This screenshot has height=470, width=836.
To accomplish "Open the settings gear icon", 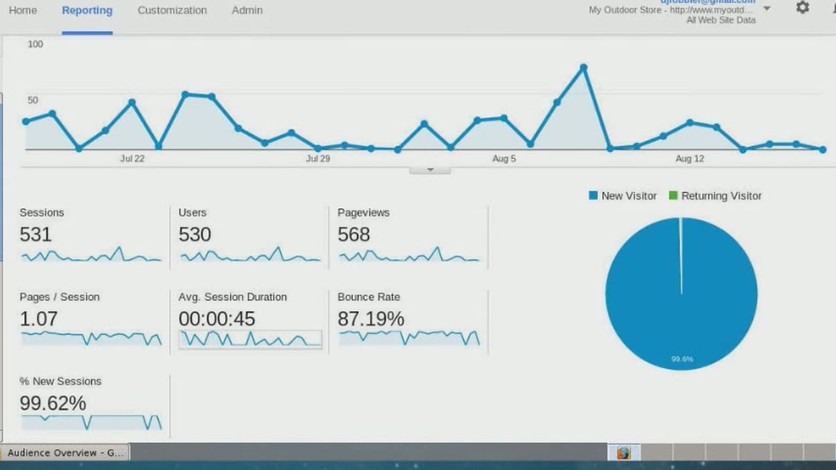I will pos(803,8).
